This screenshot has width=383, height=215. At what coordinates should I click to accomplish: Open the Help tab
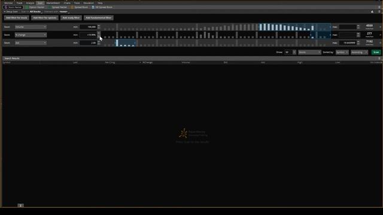tap(100, 3)
